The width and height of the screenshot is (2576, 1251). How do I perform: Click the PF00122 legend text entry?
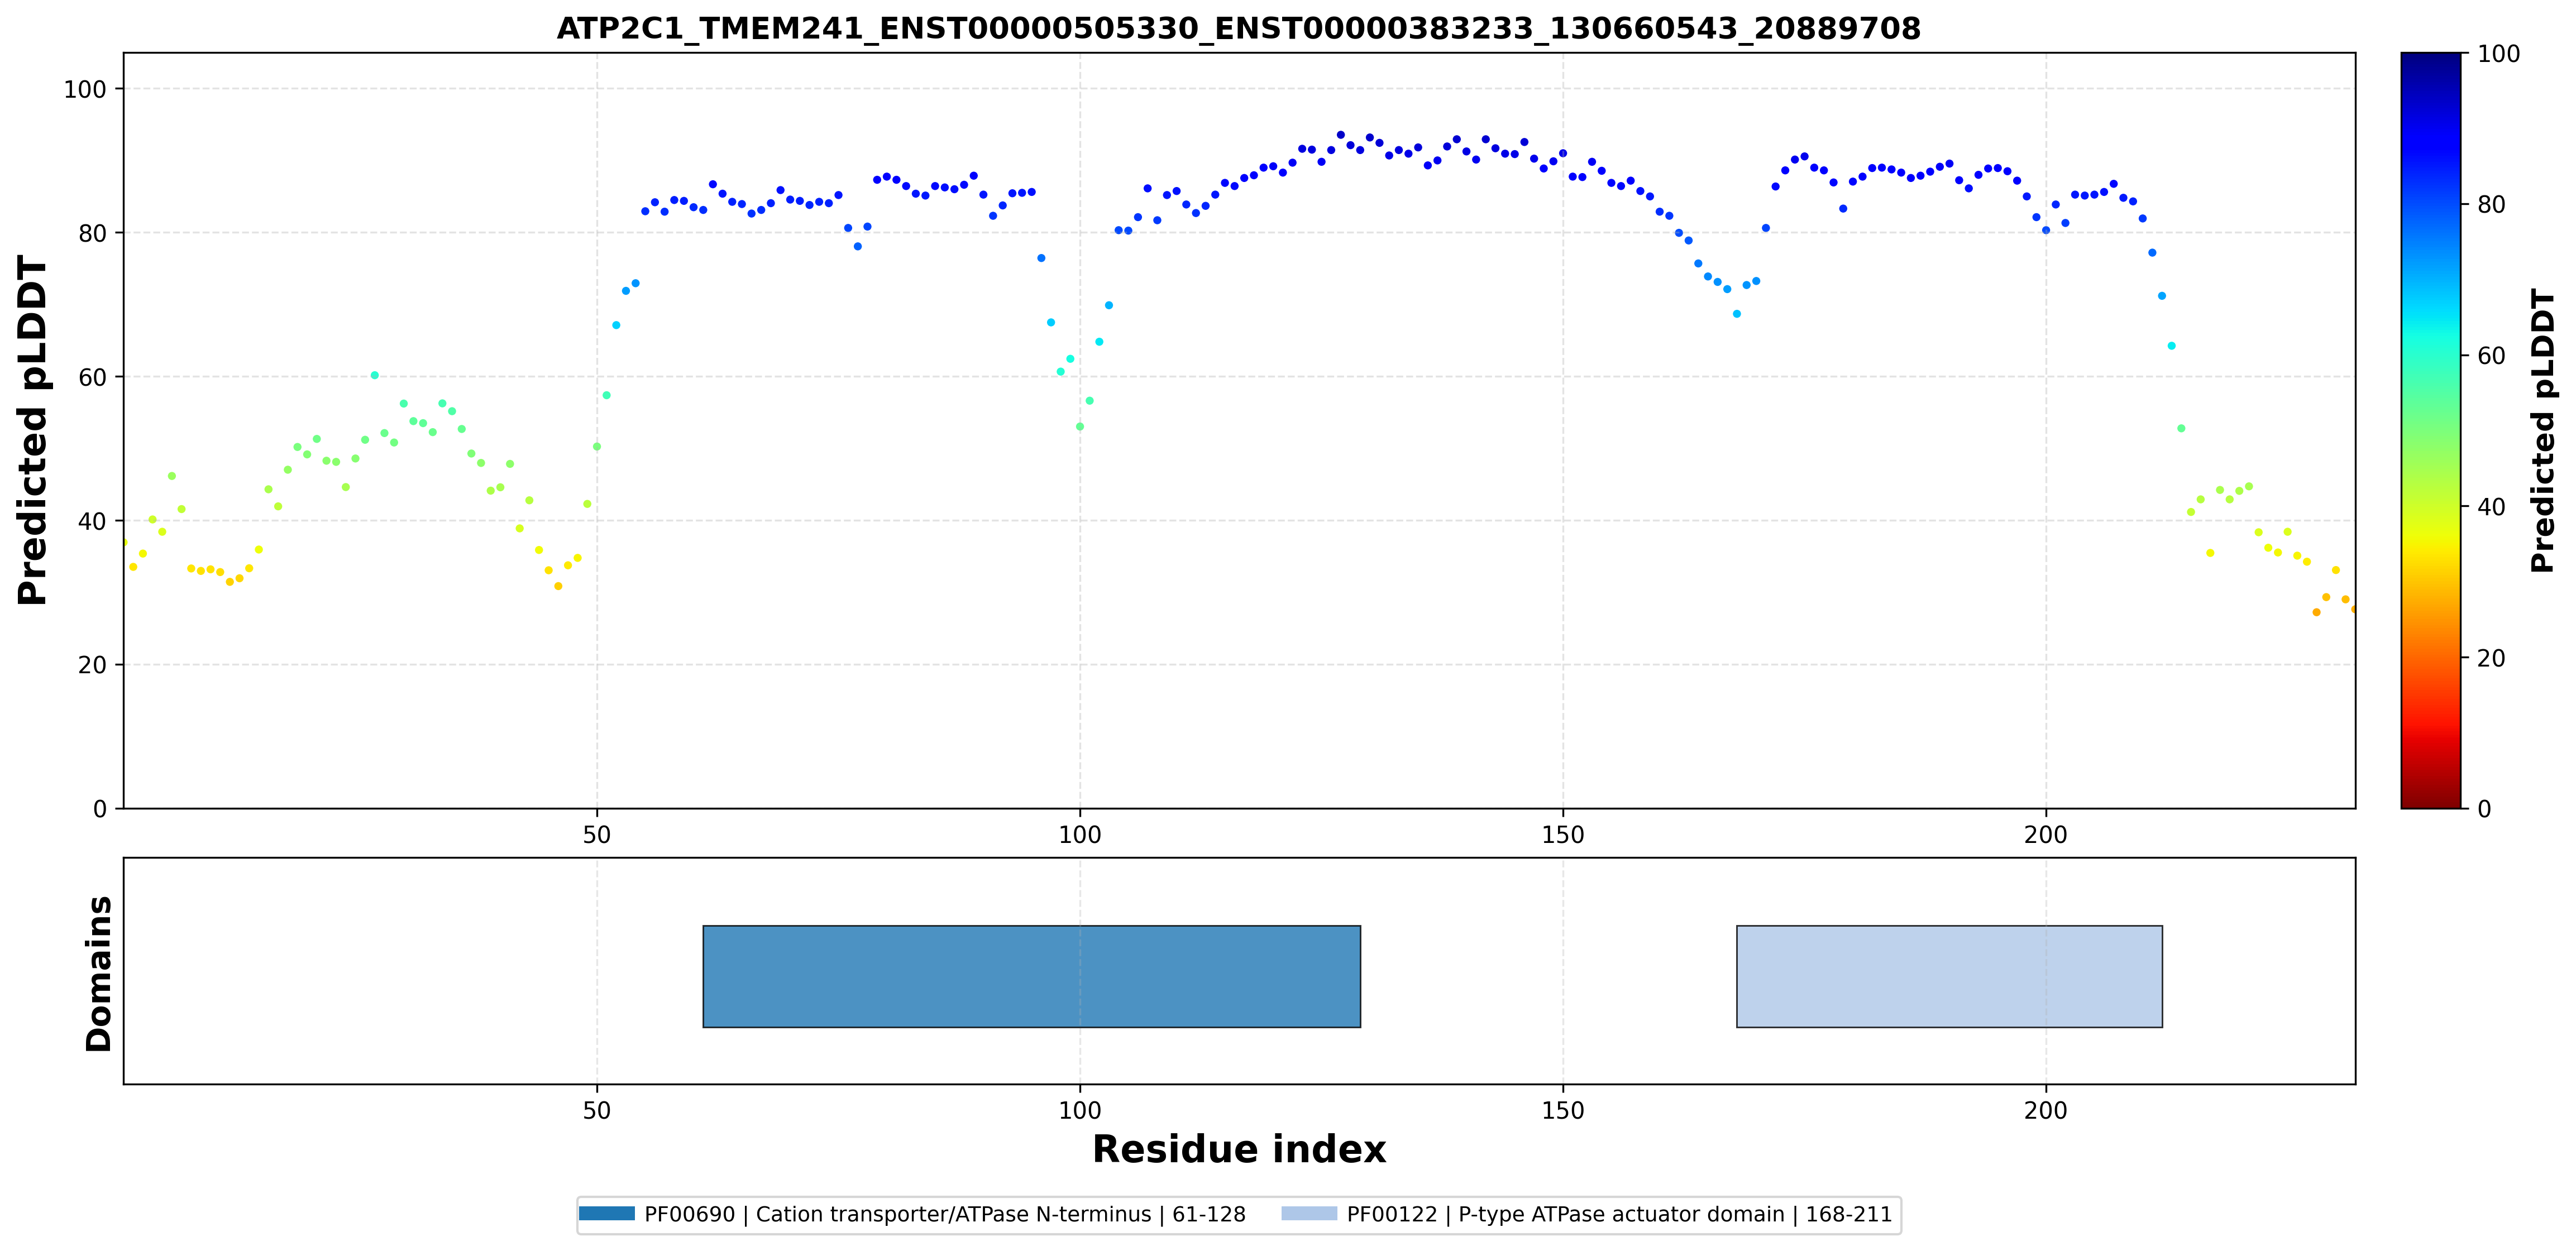pos(1619,1214)
